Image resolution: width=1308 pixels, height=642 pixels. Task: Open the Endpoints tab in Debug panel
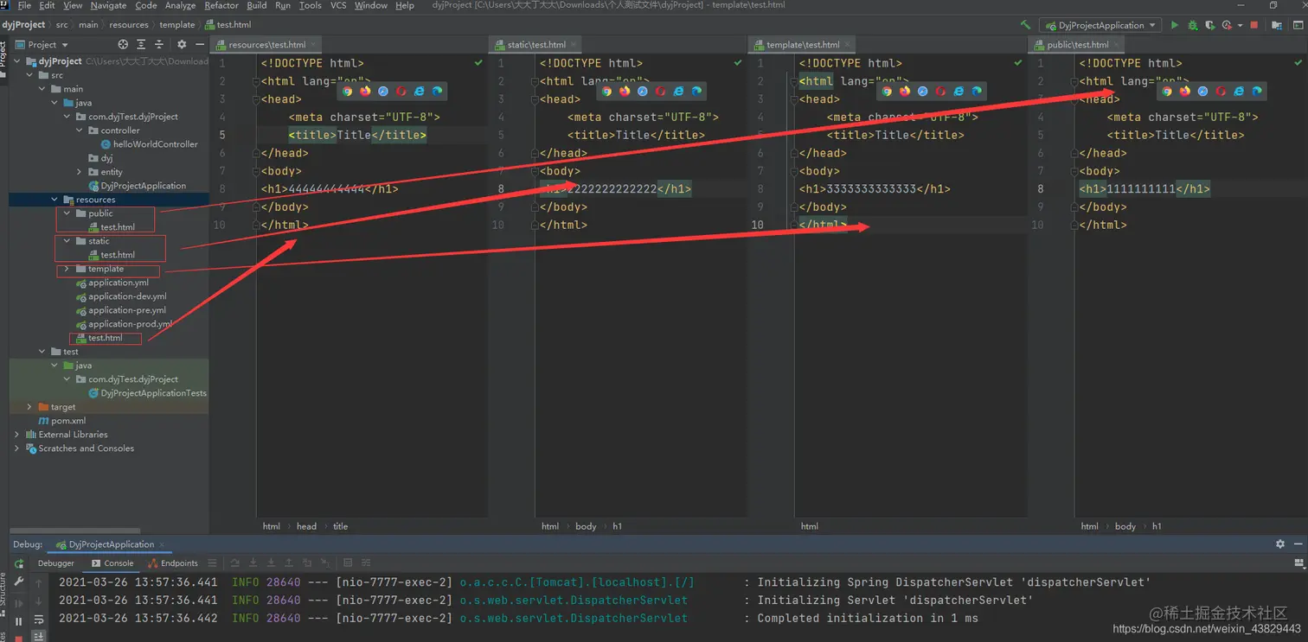click(x=173, y=563)
